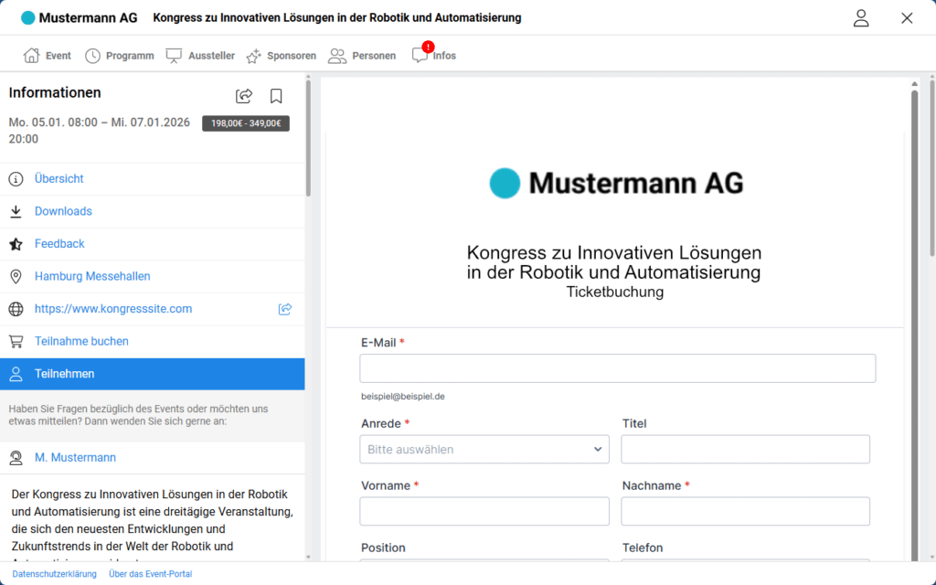This screenshot has width=936, height=585.
Task: Click the cart icon for Teilnahme buchen
Action: 16,341
